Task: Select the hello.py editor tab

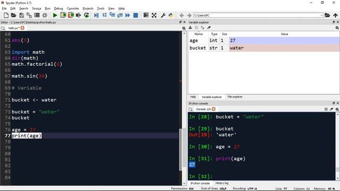Action: (x=14, y=28)
